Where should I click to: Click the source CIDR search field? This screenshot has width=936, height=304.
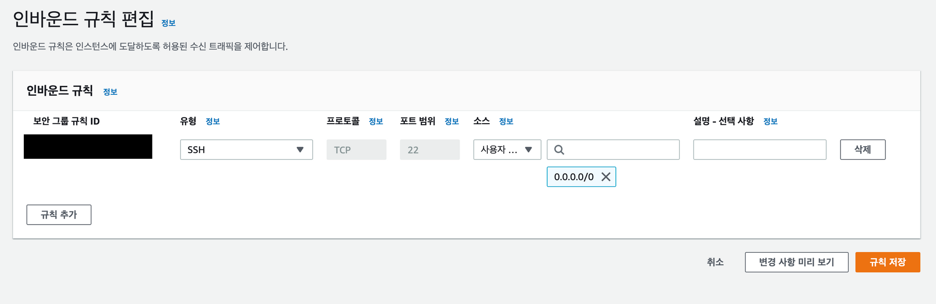(x=613, y=149)
